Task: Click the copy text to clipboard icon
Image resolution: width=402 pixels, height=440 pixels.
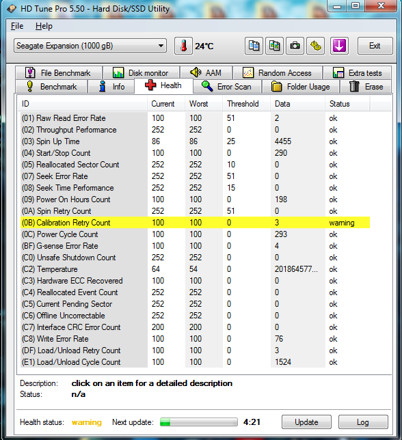Action: click(x=254, y=46)
